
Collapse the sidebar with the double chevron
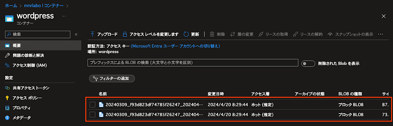click(x=76, y=34)
